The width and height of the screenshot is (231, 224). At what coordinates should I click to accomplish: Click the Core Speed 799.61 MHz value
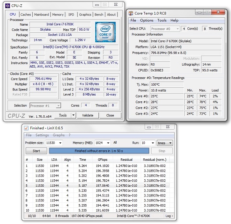(x=43, y=79)
